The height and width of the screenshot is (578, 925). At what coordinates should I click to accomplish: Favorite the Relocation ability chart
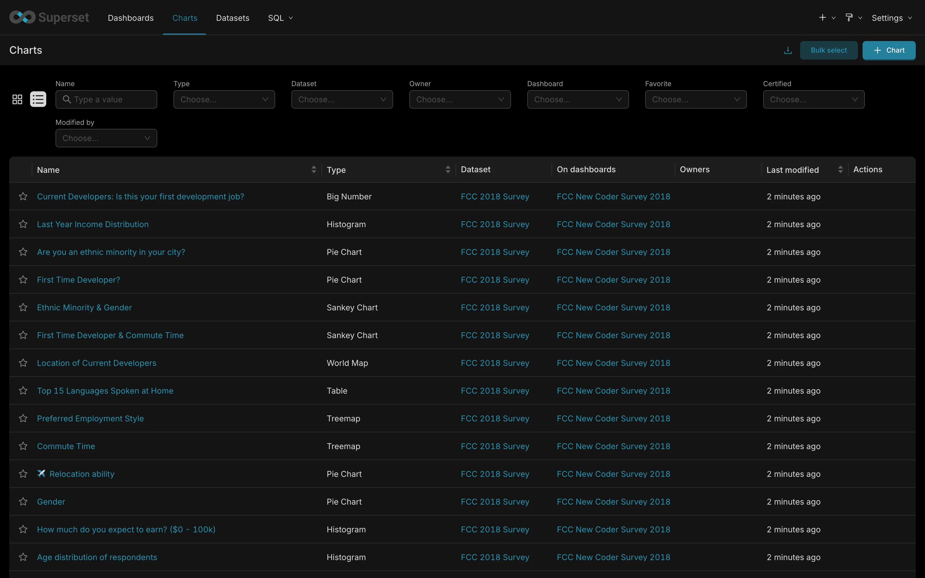tap(23, 474)
